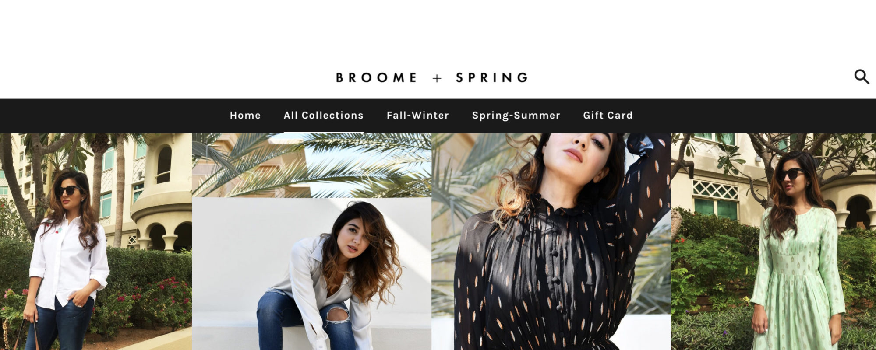Click the plus sign in the logo
This screenshot has width=876, height=350.
point(437,78)
